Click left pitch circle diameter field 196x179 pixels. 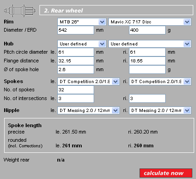[76, 52]
